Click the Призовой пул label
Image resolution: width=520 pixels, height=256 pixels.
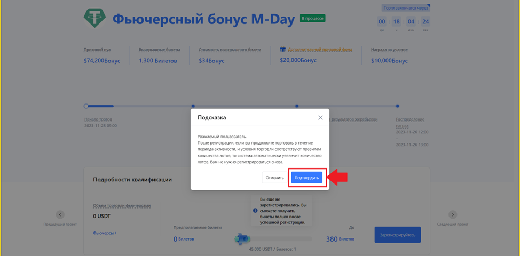97,50
